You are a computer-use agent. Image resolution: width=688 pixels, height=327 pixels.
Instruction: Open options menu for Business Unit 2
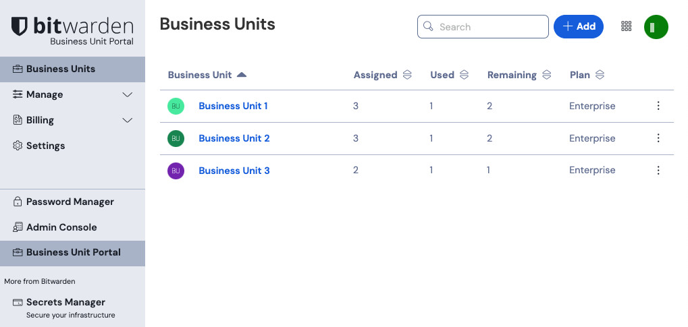tap(658, 138)
